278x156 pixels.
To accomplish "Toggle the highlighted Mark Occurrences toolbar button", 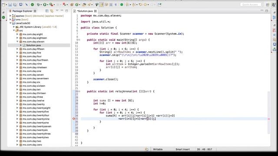I will pyautogui.click(x=102, y=5).
